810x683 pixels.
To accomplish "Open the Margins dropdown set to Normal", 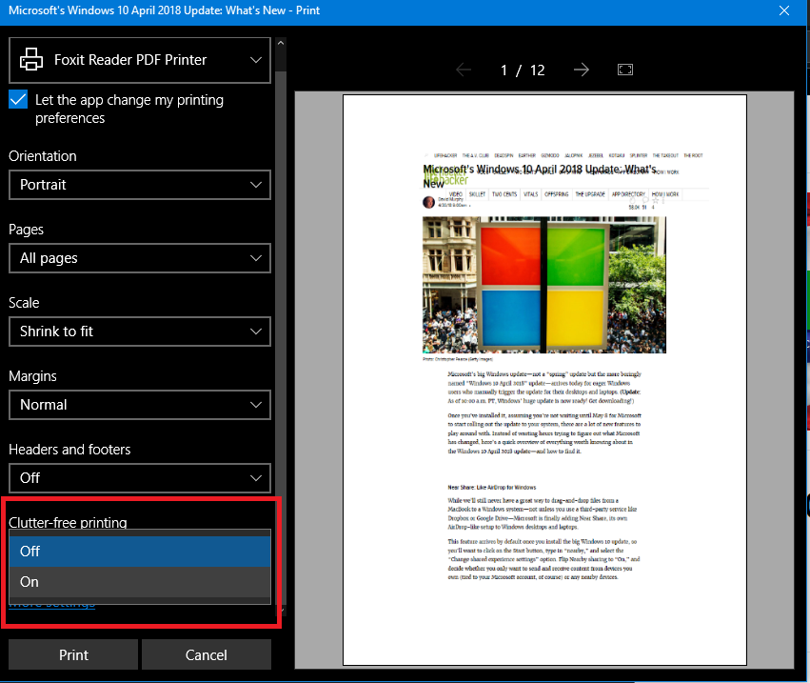I will click(x=139, y=405).
